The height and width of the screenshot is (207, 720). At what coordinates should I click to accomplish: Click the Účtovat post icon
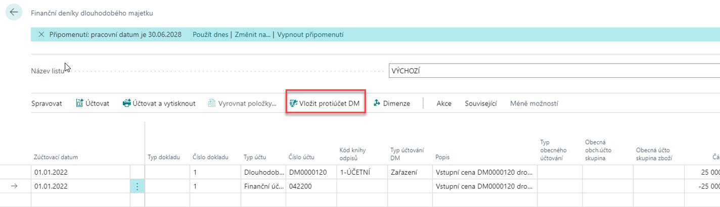point(79,103)
